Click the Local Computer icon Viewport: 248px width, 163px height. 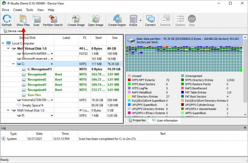tap(9, 43)
